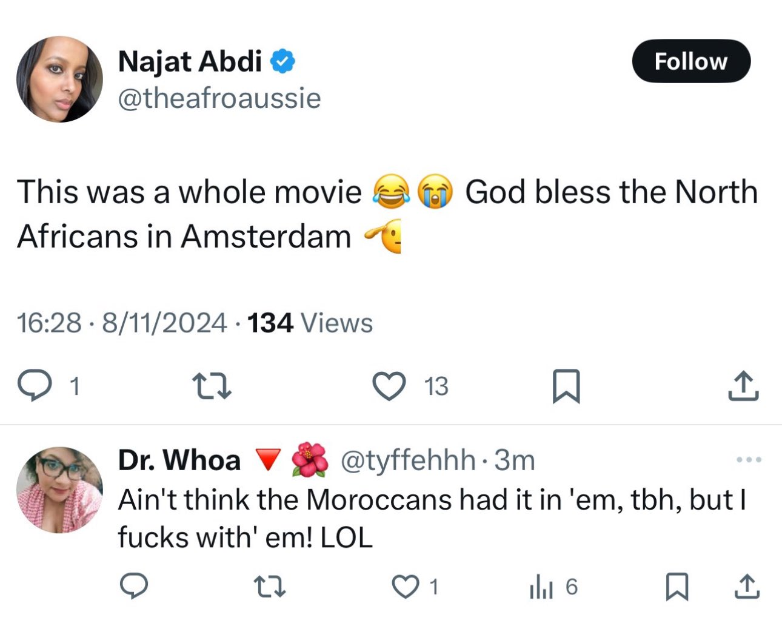The width and height of the screenshot is (782, 620).
Task: Reply to Najat Abdi's post
Action: [34, 386]
